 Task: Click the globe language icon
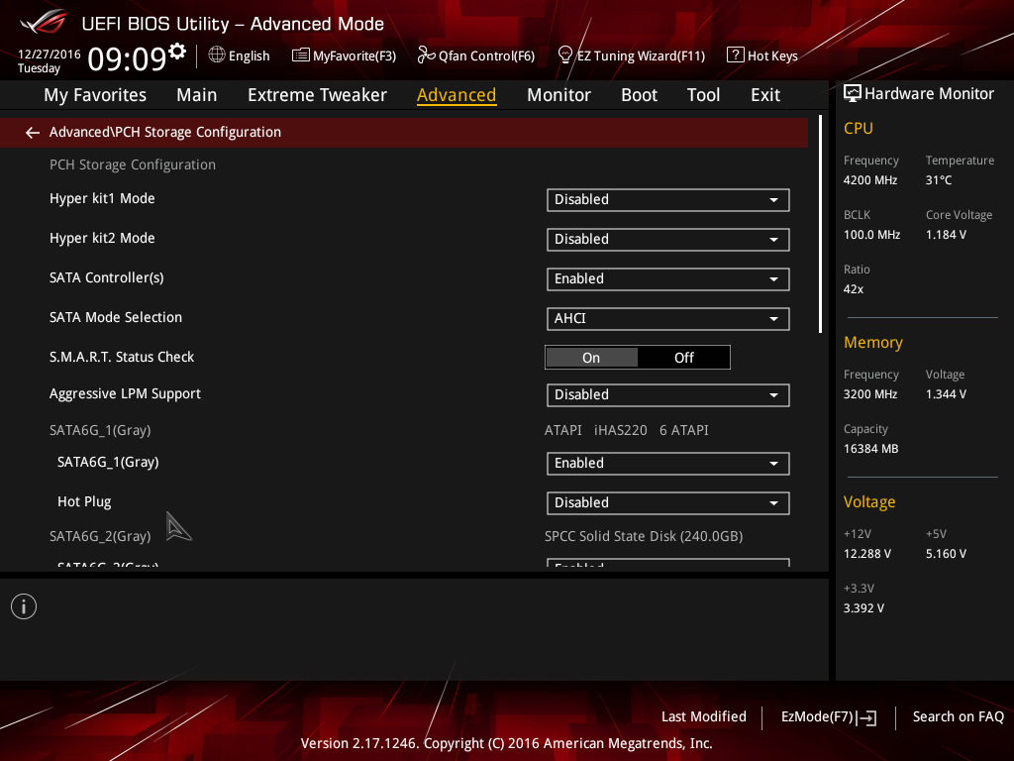[x=217, y=55]
